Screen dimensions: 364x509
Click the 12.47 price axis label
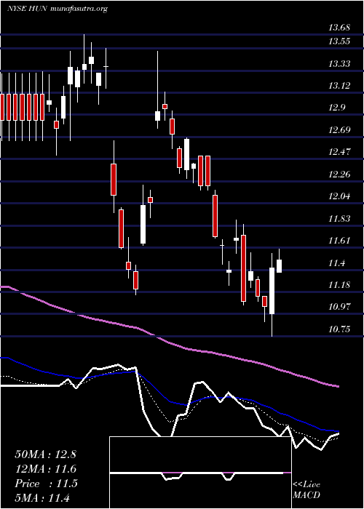tap(339, 152)
